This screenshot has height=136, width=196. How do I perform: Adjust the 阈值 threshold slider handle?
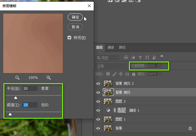[10, 114]
